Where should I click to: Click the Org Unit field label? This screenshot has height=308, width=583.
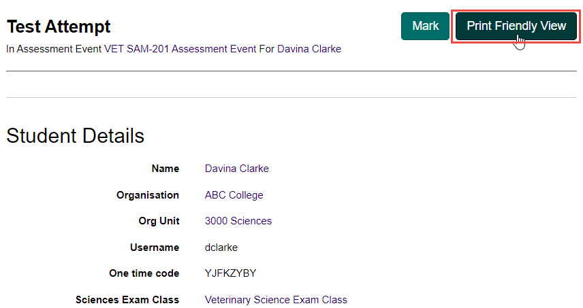point(159,221)
